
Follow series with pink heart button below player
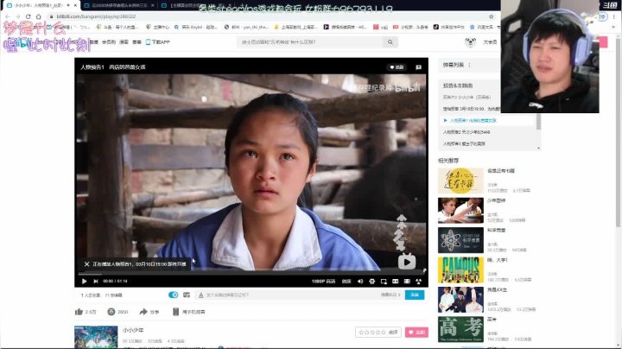[416, 333]
